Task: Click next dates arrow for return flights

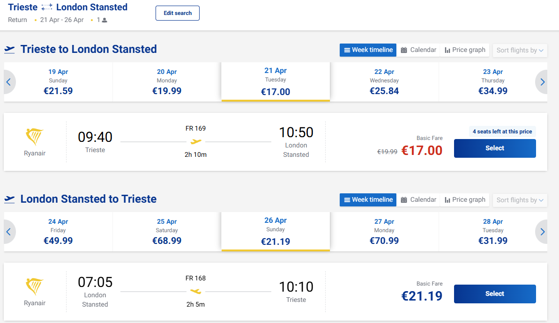Action: click(x=542, y=232)
